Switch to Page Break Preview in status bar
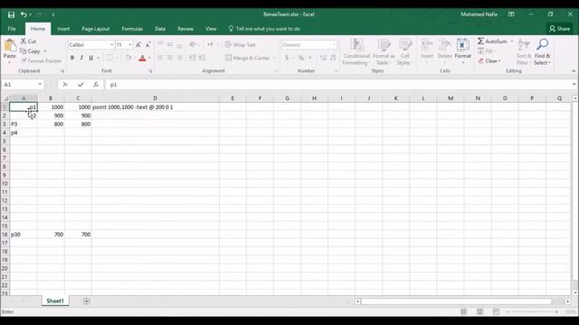 pyautogui.click(x=496, y=311)
